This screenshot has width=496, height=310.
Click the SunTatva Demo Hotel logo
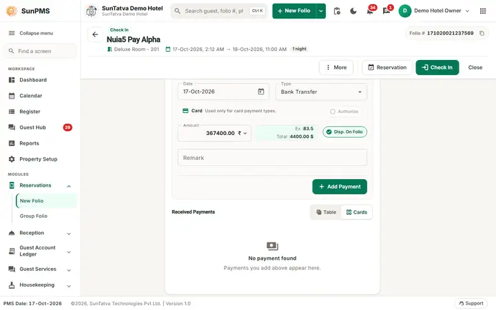coord(92,11)
